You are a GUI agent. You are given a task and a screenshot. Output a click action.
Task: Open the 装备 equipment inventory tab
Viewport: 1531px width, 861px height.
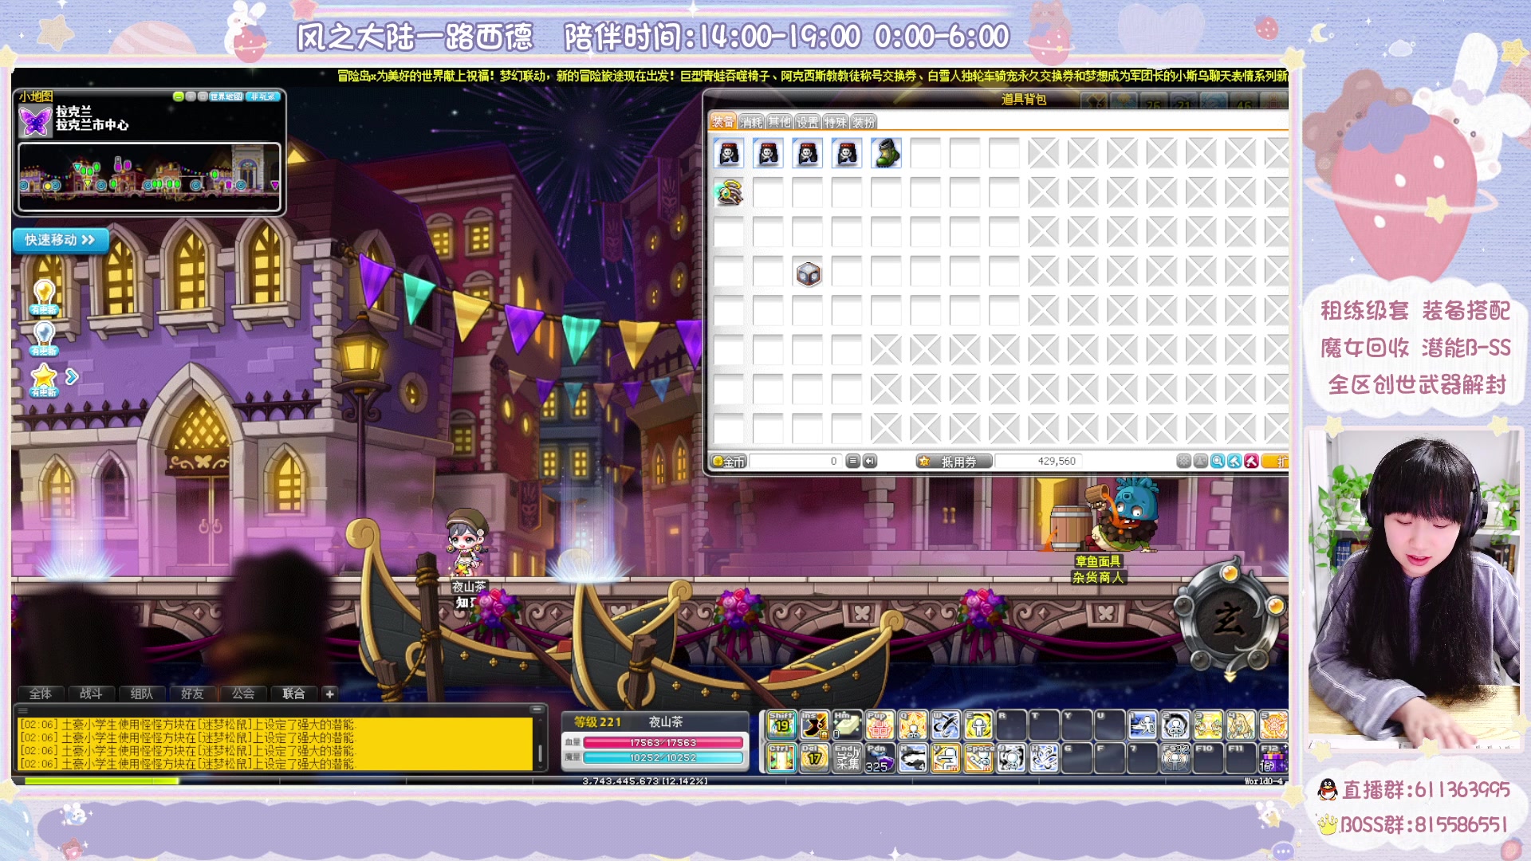(723, 122)
